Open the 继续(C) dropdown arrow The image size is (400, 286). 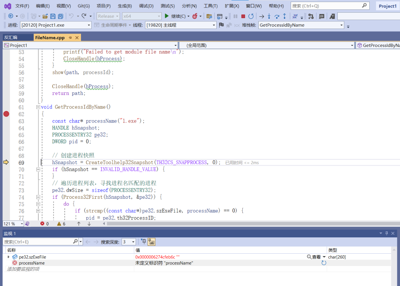pos(188,16)
